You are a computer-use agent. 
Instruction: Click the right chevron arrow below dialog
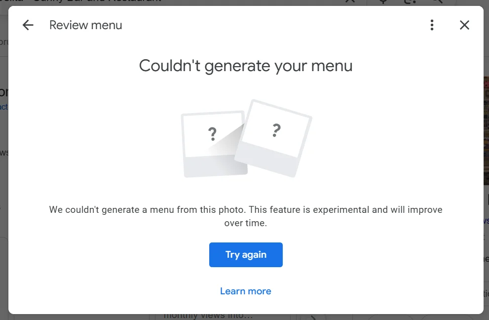pyautogui.click(x=313, y=318)
